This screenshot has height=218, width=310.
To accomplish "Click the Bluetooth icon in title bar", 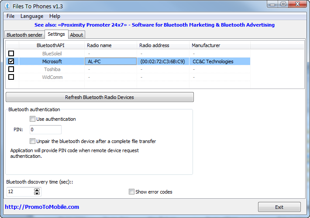I will click(x=7, y=5).
